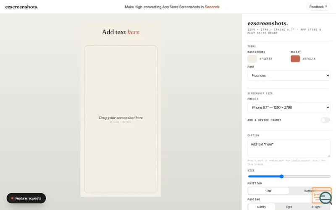Toggle the Add a device frame switch

tap(325, 120)
